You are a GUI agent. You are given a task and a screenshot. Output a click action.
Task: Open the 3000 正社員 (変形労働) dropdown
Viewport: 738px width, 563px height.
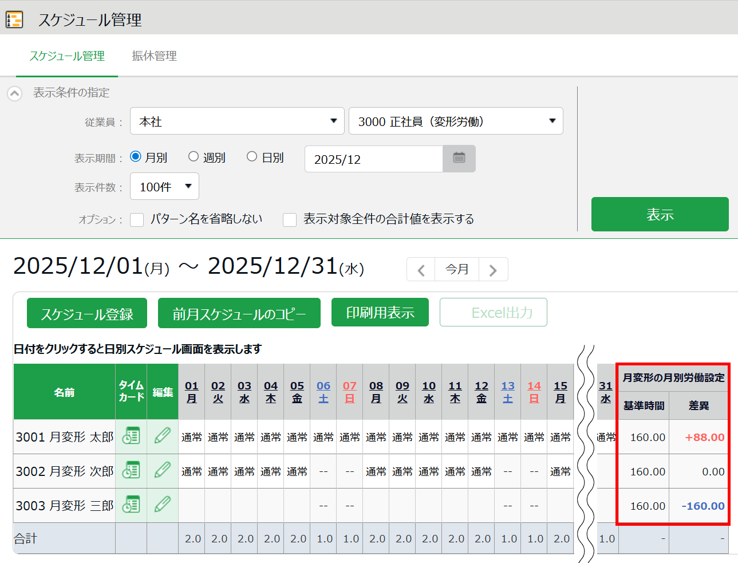(x=456, y=121)
